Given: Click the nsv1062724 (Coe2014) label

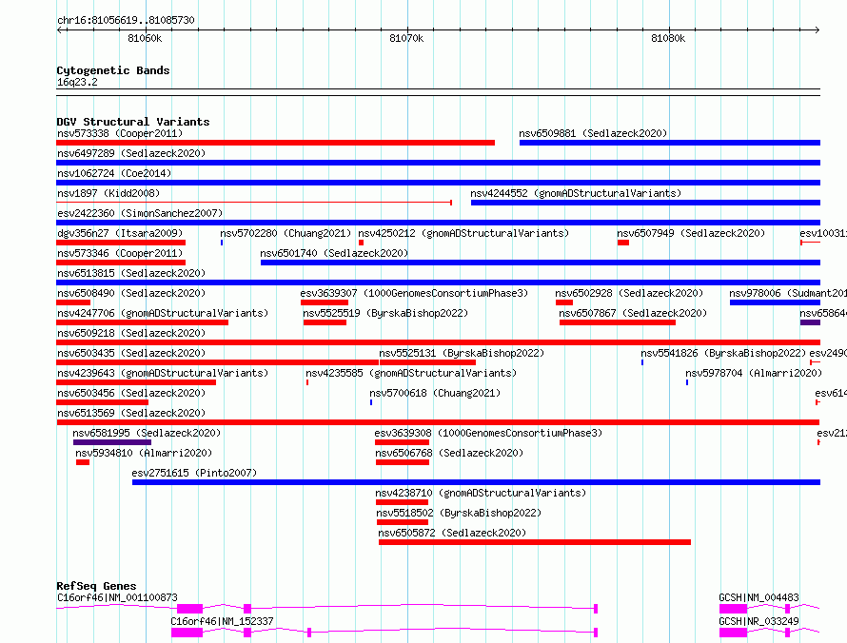Looking at the screenshot, I should tap(114, 173).
